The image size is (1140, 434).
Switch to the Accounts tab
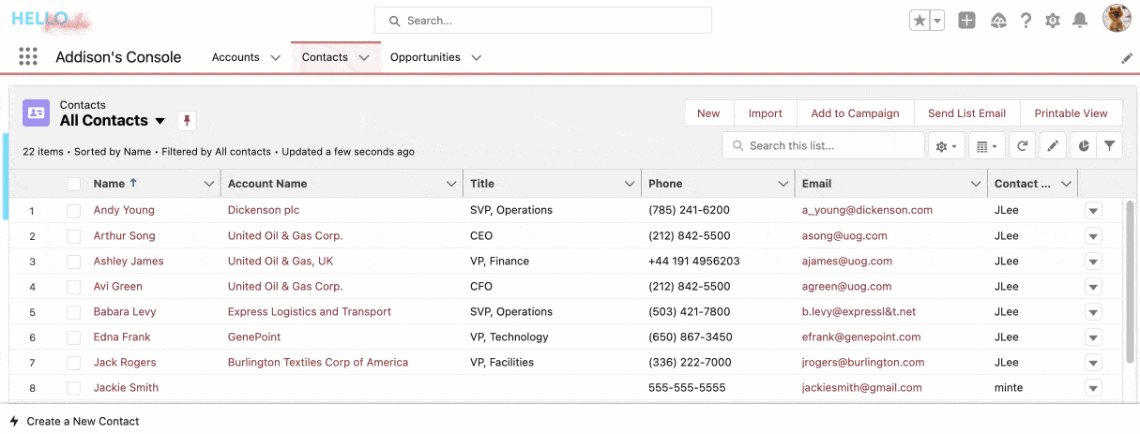(x=236, y=57)
